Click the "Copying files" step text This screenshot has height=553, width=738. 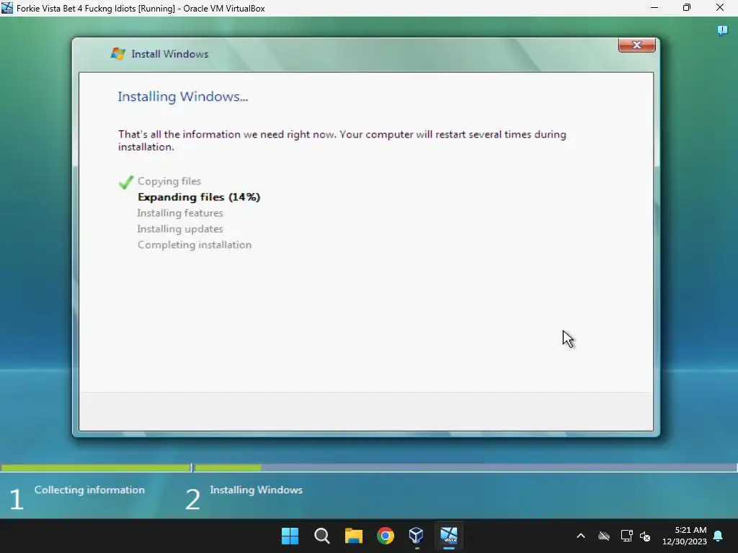[x=169, y=181]
